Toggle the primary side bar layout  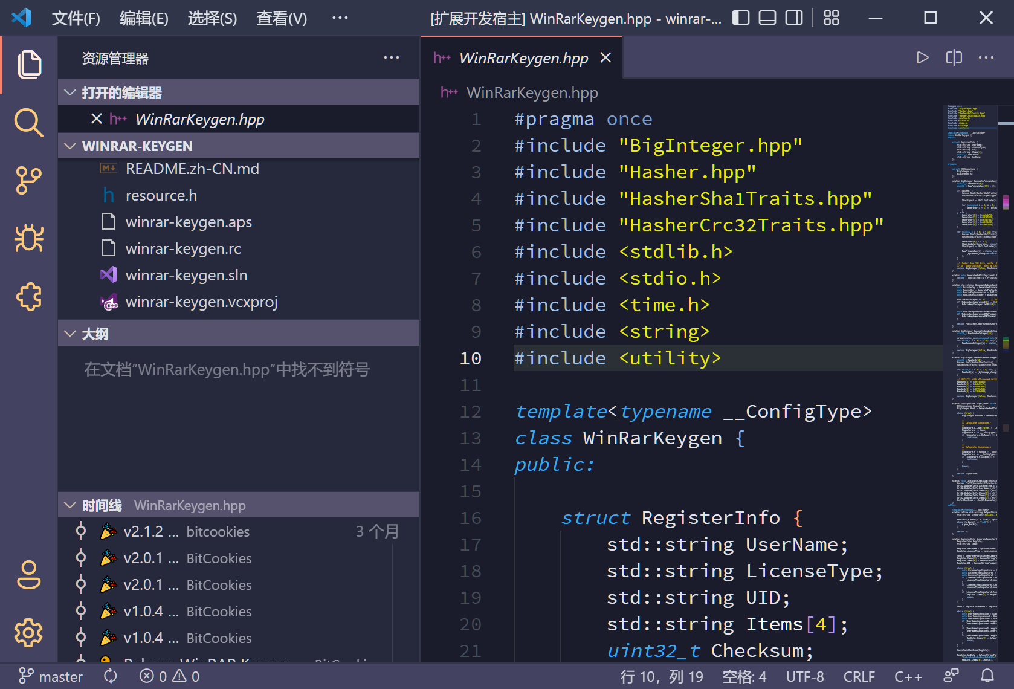(741, 18)
